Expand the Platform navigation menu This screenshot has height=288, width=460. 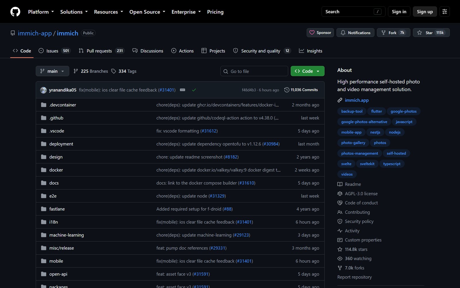41,12
